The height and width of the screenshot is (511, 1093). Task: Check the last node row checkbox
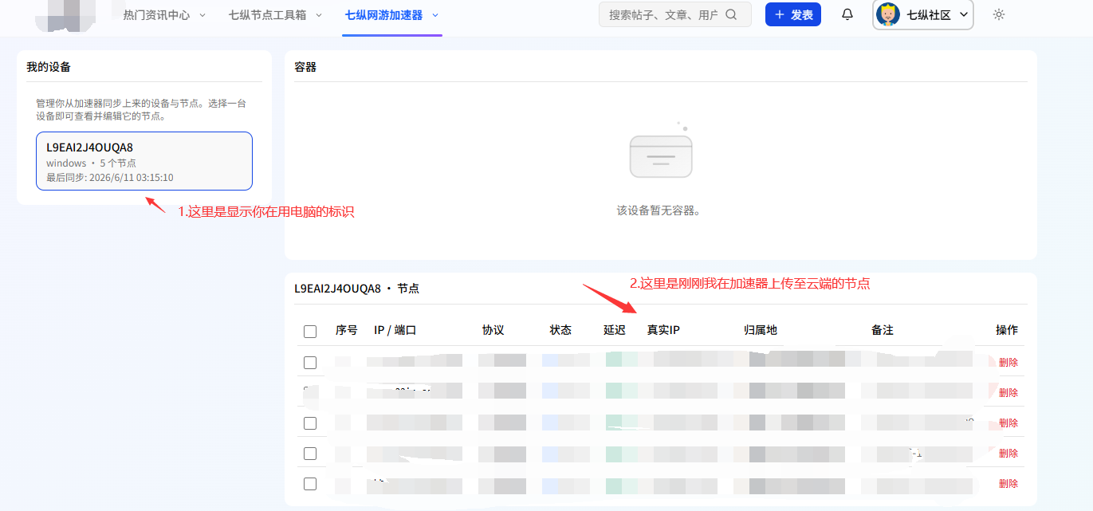(x=310, y=484)
